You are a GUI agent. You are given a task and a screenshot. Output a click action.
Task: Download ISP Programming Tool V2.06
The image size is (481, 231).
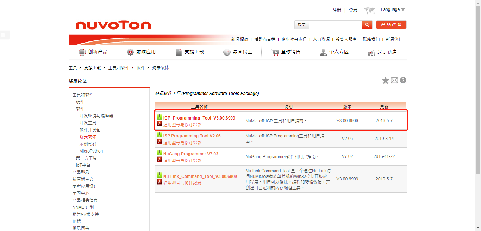192,136
